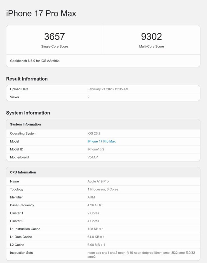Click the System Information section heading
The height and width of the screenshot is (263, 207).
(x=28, y=113)
